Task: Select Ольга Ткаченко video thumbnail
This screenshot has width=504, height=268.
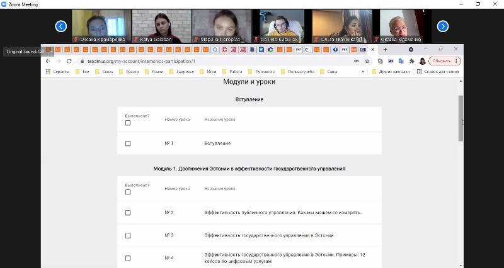Action: point(341,26)
